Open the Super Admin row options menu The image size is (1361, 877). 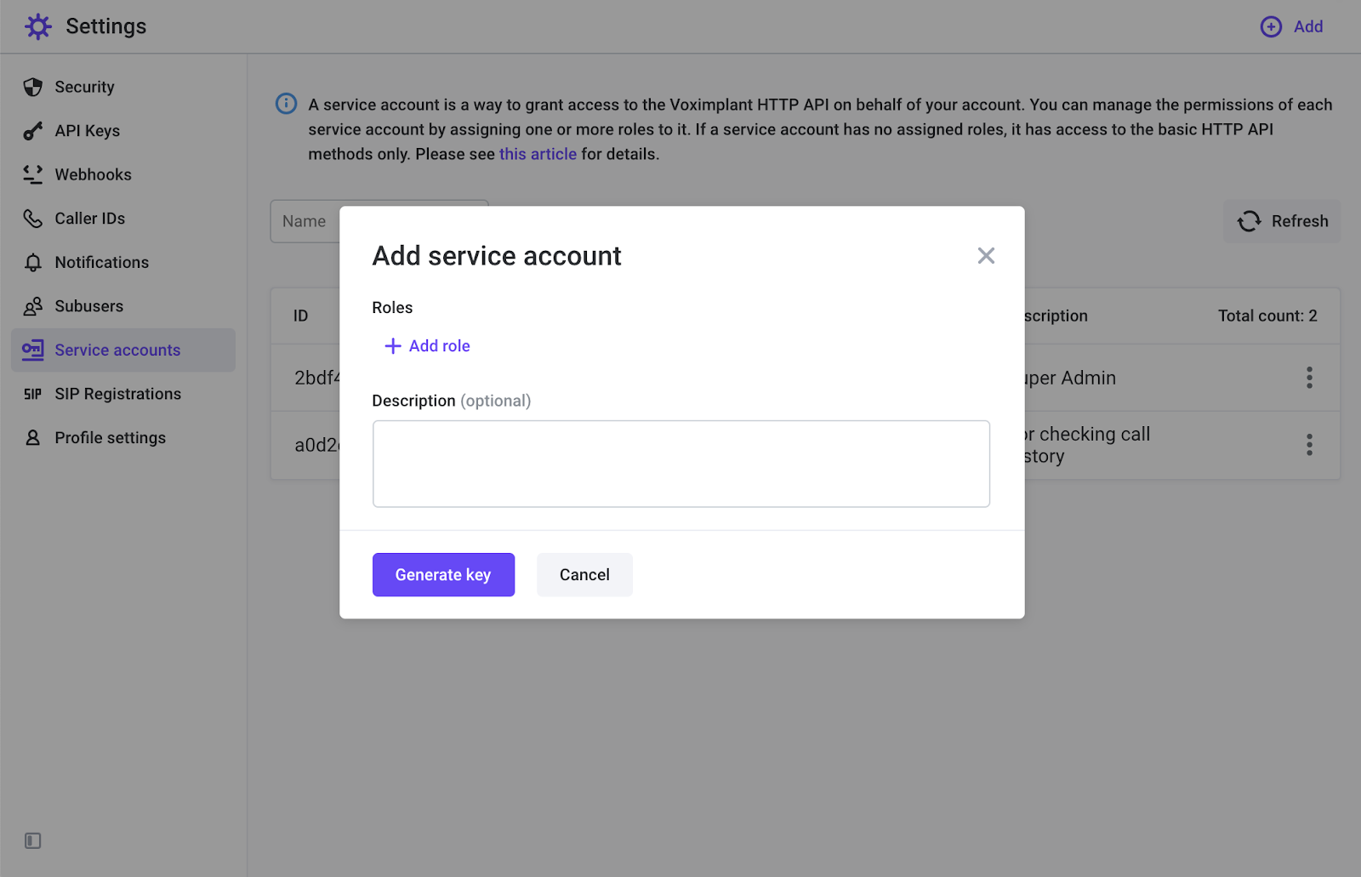pyautogui.click(x=1309, y=378)
